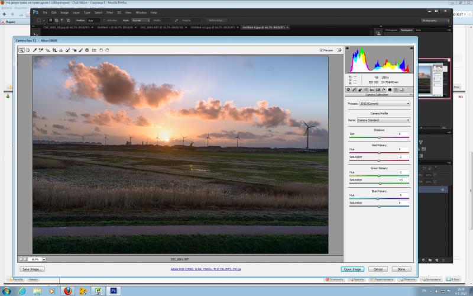The image size is (473, 296).
Task: Open the Process version dropdown
Action: 385,104
